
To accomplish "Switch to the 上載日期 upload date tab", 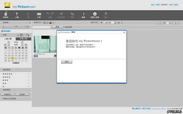I will click(x=8, y=39).
